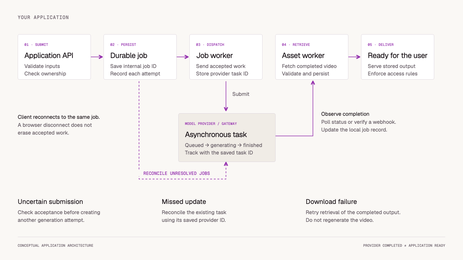Click 'Enforce access rules' text
This screenshot has width=463, height=260.
tap(393, 73)
